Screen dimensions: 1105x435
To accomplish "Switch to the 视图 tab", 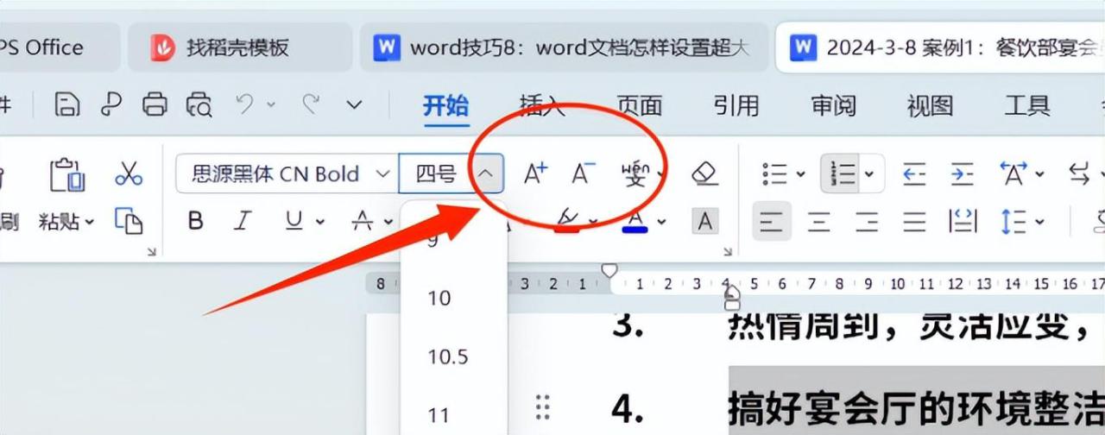I will [930, 105].
